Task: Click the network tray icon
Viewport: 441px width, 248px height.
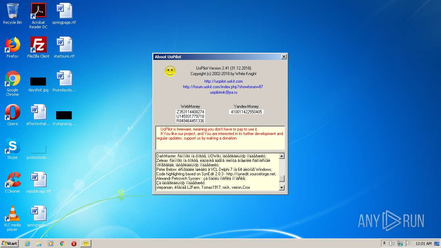Action: pyautogui.click(x=400, y=244)
